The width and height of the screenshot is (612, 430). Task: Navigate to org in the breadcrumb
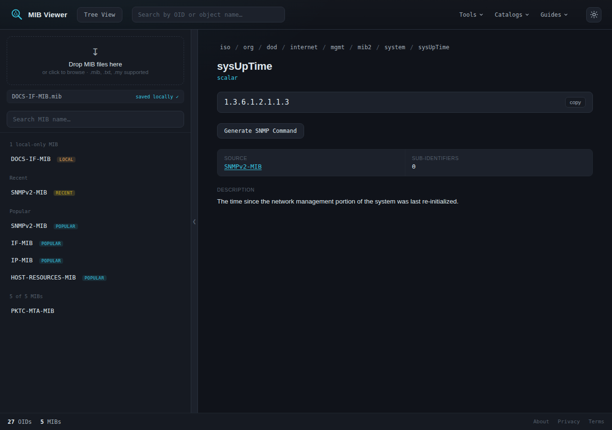click(x=249, y=47)
